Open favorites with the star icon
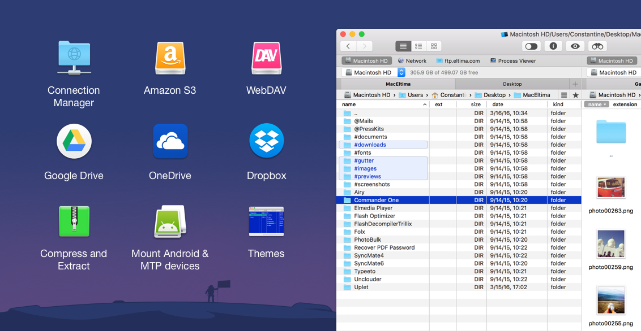Viewport: 641px width, 331px height. pos(575,95)
